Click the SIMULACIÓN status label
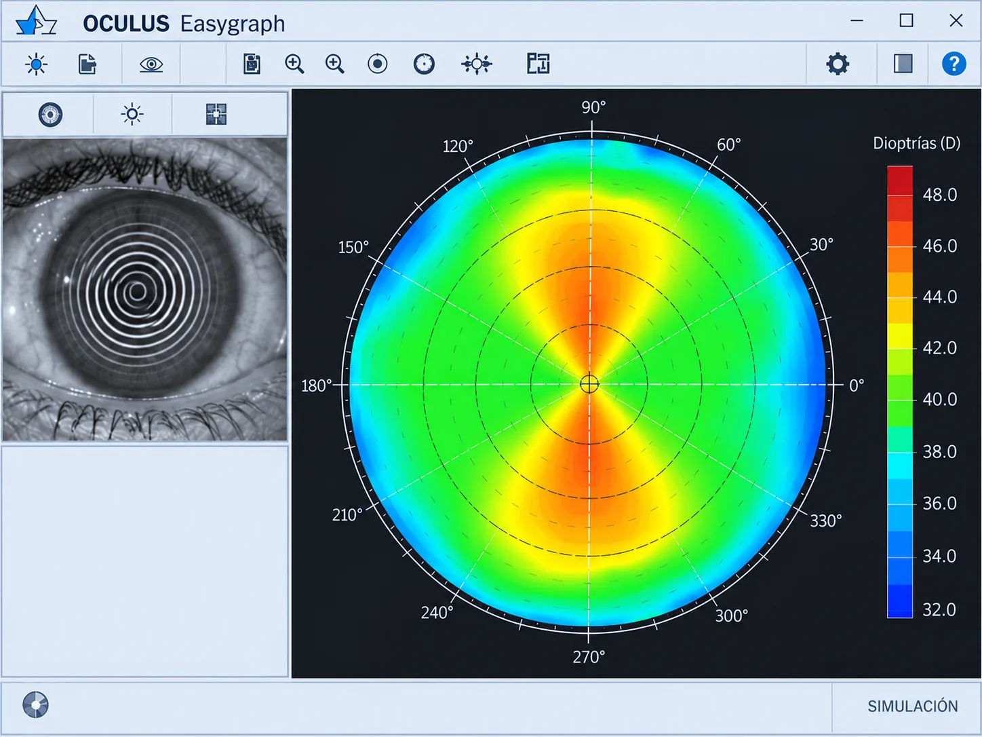Image resolution: width=982 pixels, height=737 pixels. coord(913,706)
